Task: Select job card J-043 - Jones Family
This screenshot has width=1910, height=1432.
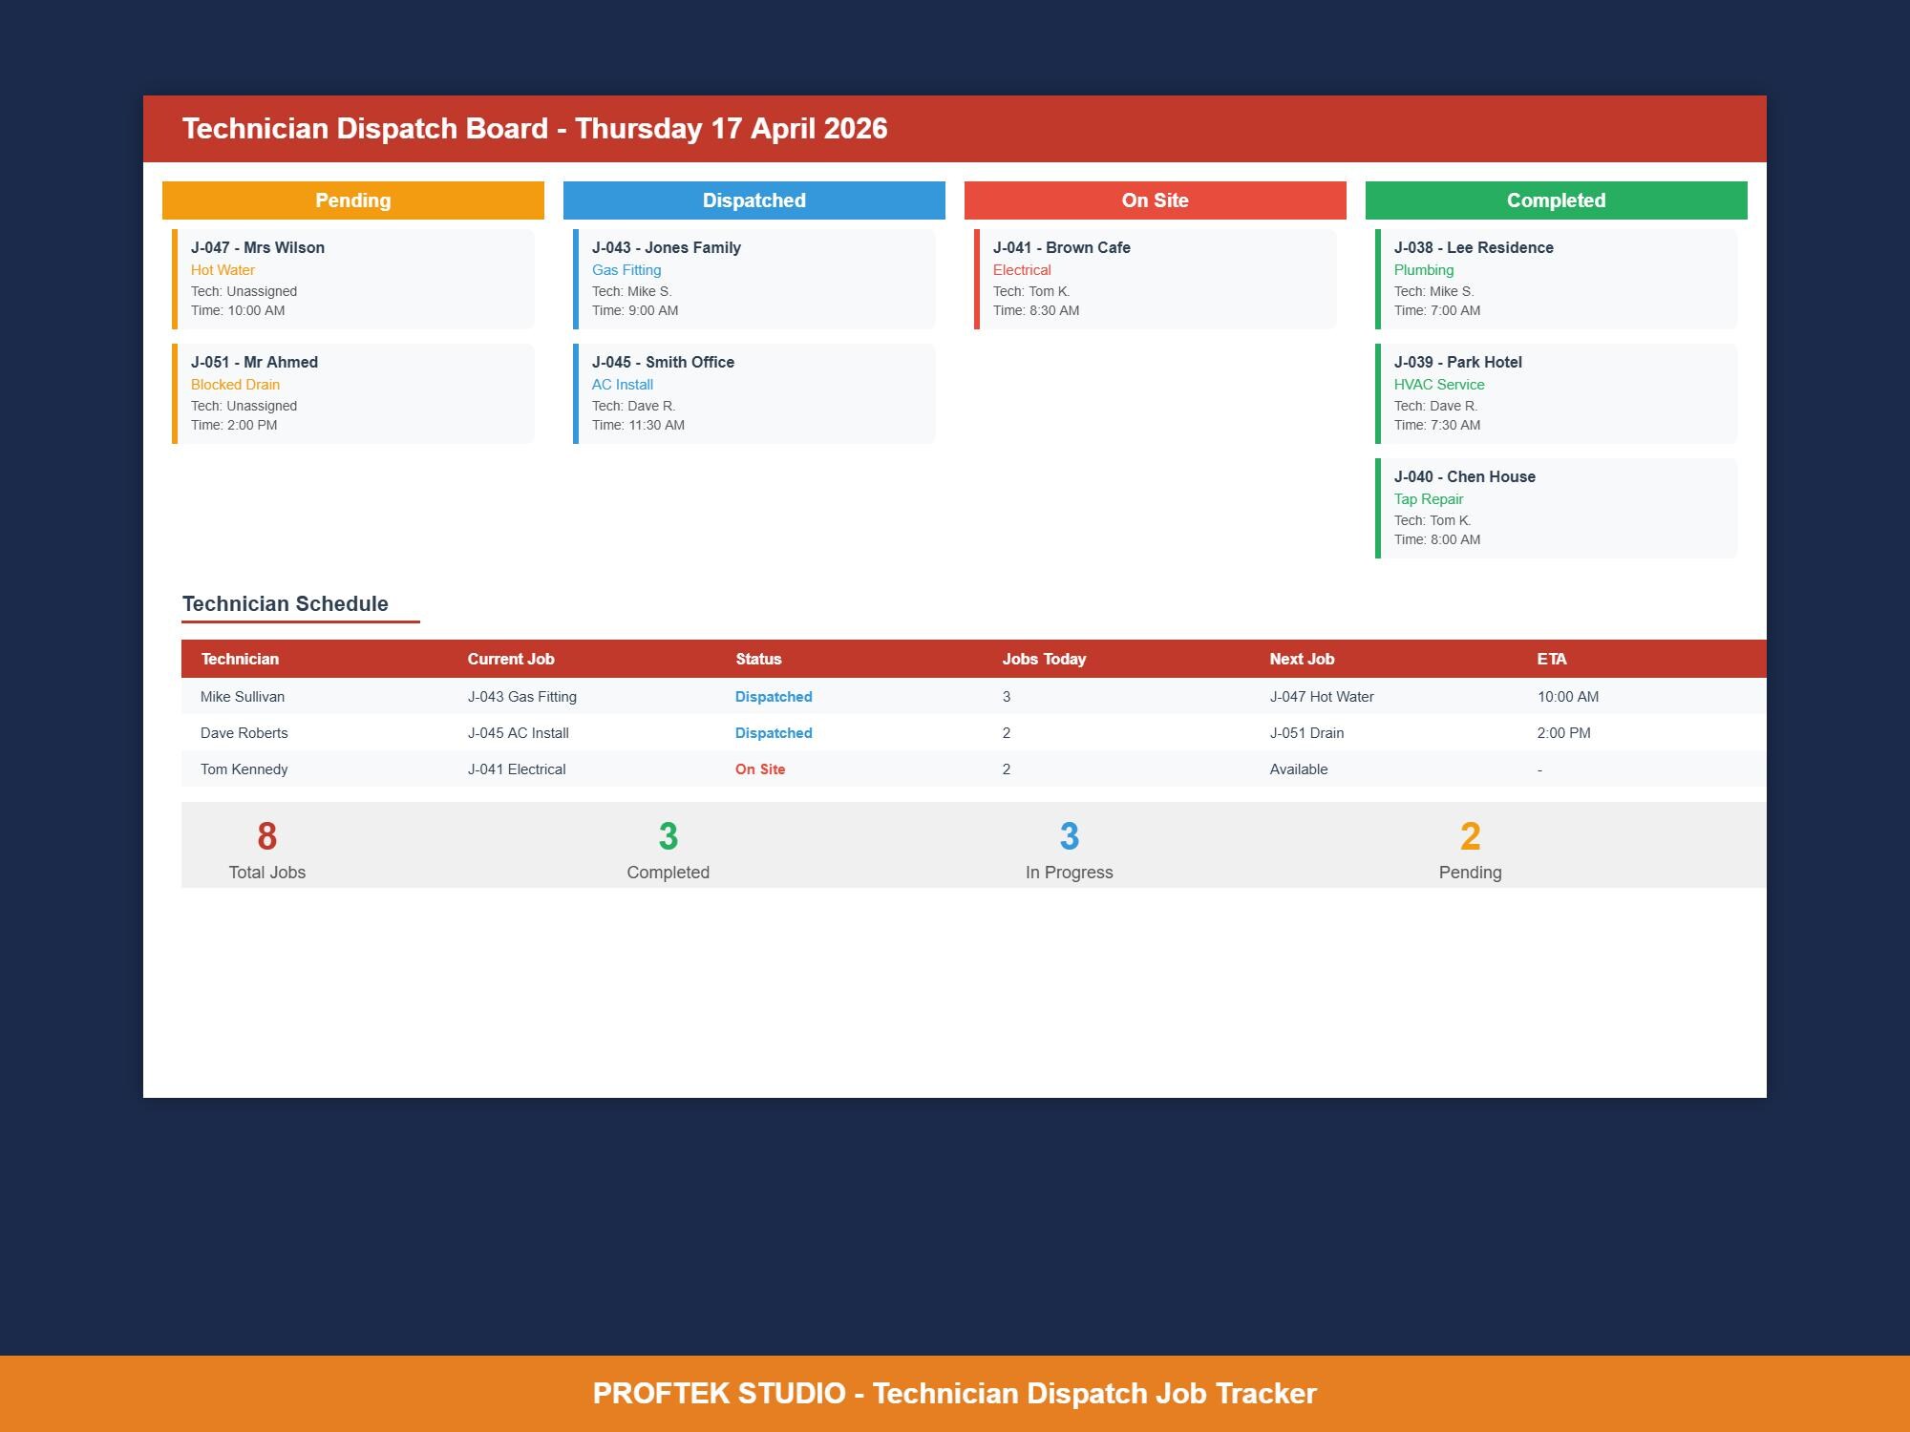Action: tap(754, 279)
